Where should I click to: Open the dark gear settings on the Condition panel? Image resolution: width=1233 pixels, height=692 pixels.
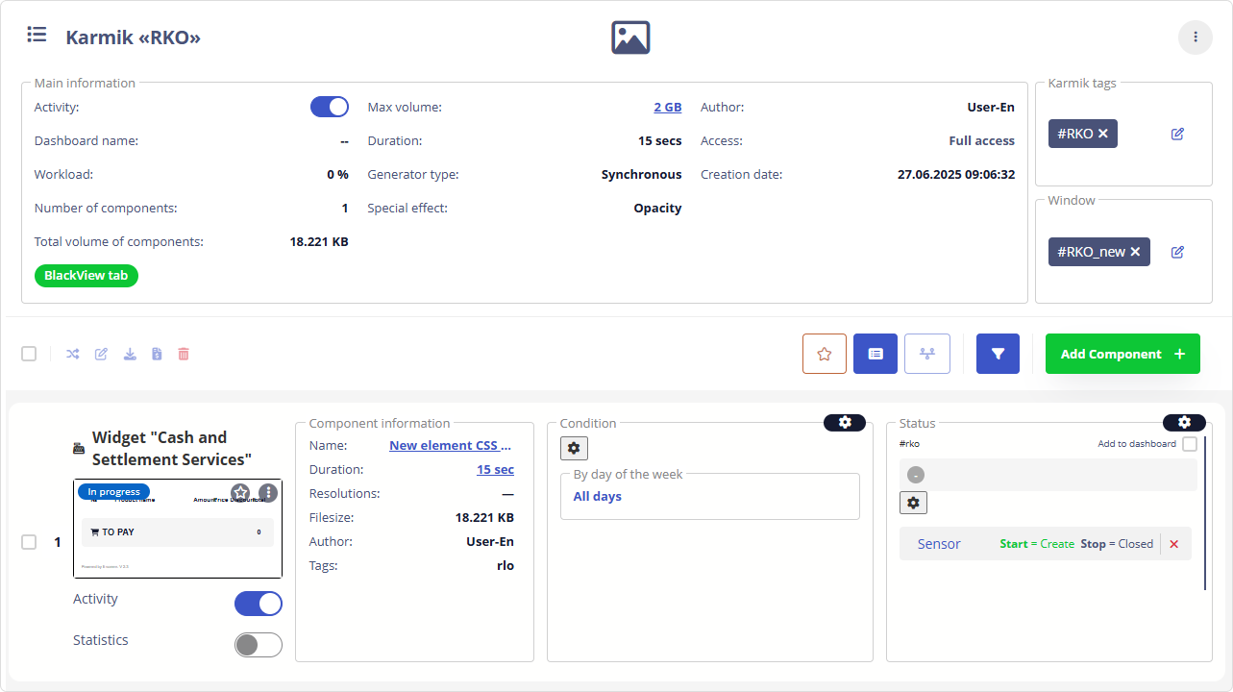click(x=845, y=423)
